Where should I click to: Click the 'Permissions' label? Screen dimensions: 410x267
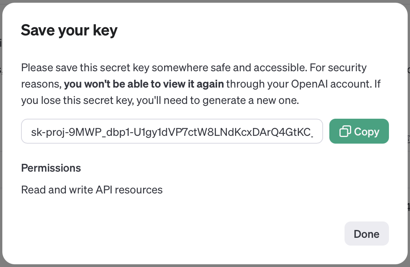[51, 168]
